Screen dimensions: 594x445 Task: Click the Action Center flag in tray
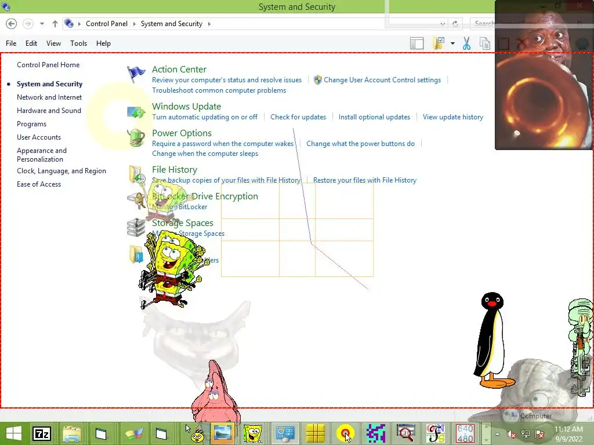540,433
